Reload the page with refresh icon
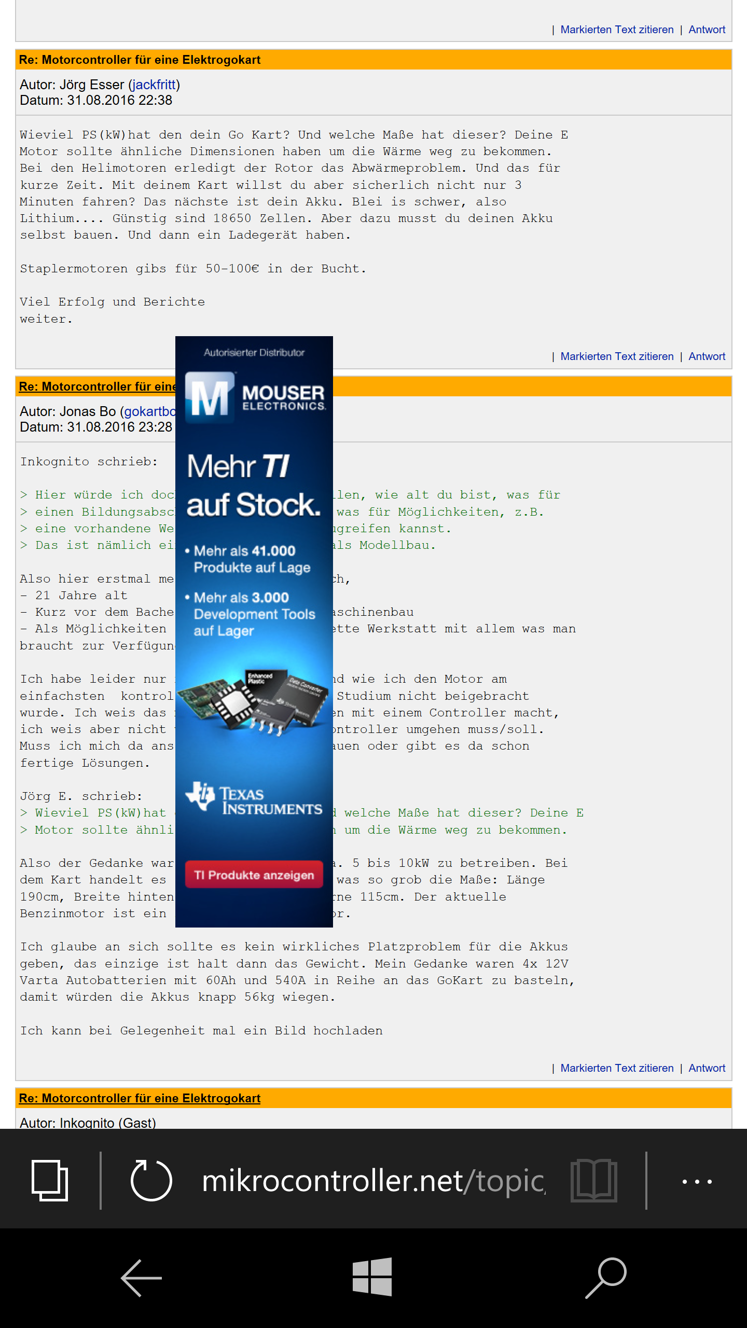 point(151,1181)
